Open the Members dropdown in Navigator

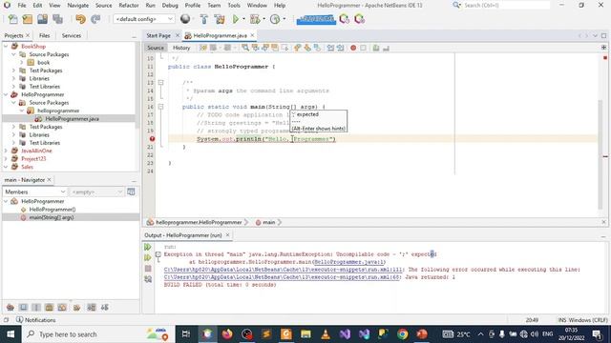click(34, 192)
